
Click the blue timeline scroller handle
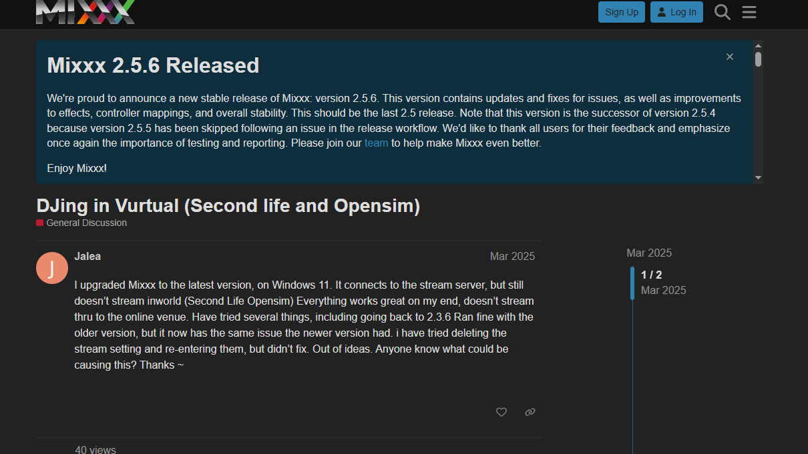tap(632, 283)
